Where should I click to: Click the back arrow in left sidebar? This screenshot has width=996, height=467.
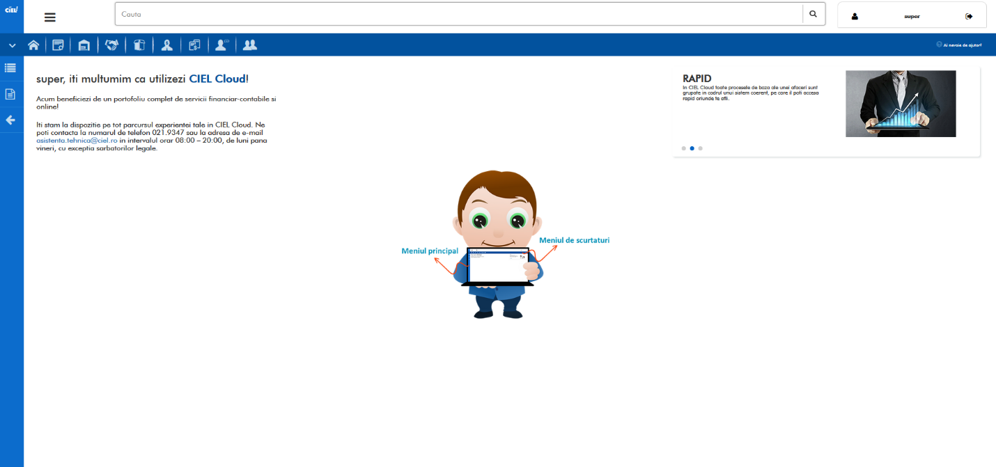(x=10, y=120)
